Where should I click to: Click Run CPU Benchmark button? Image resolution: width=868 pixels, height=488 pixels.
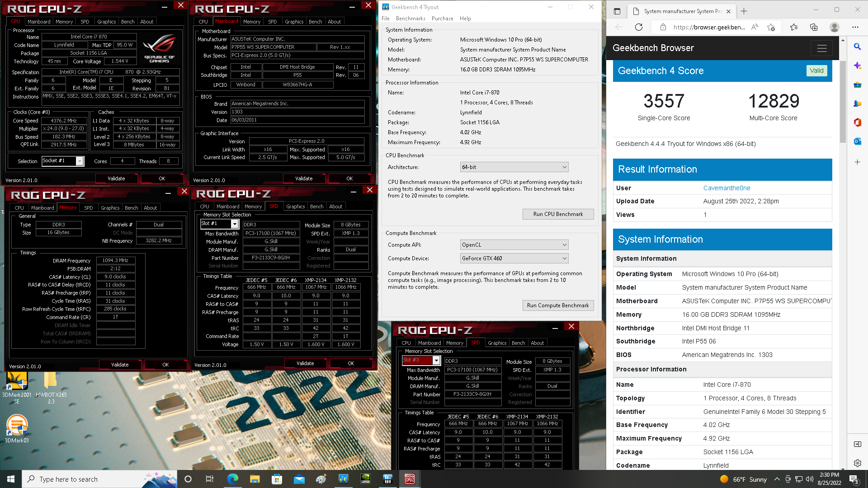pos(558,214)
